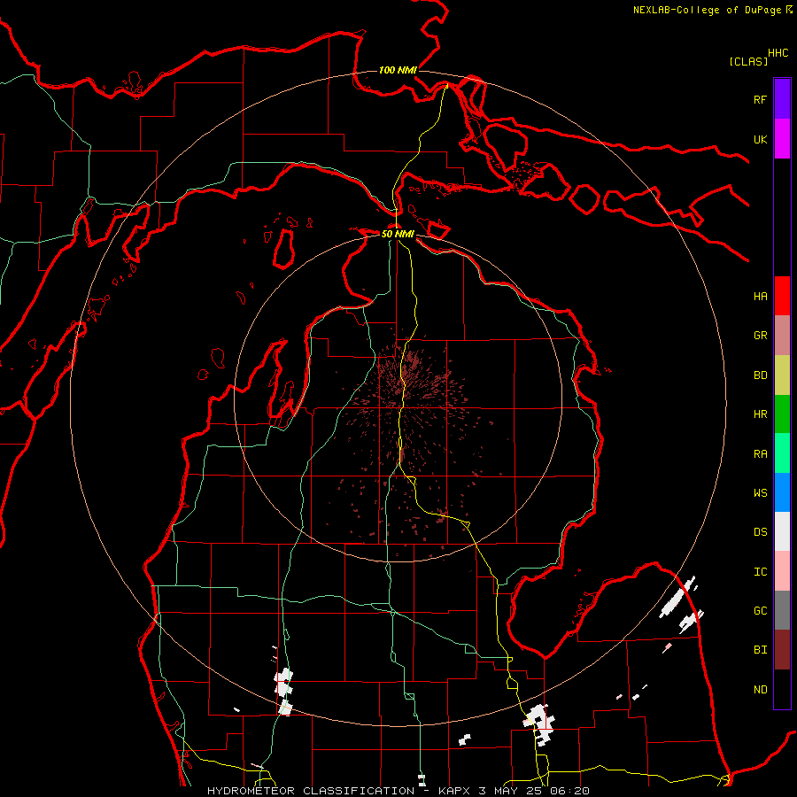
Task: Click the 'DS' legend label
Action: click(760, 532)
